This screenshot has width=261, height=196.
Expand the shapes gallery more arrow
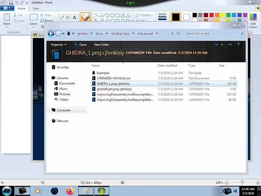[133, 21]
